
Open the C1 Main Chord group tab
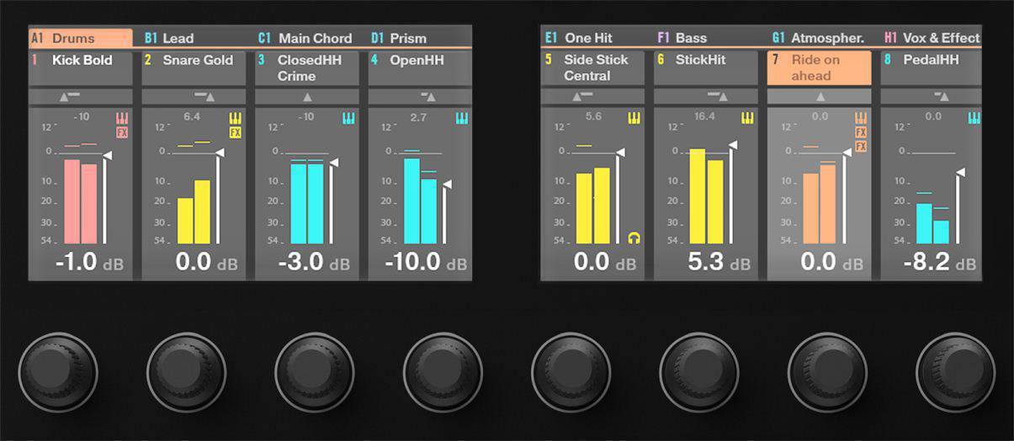coord(305,38)
